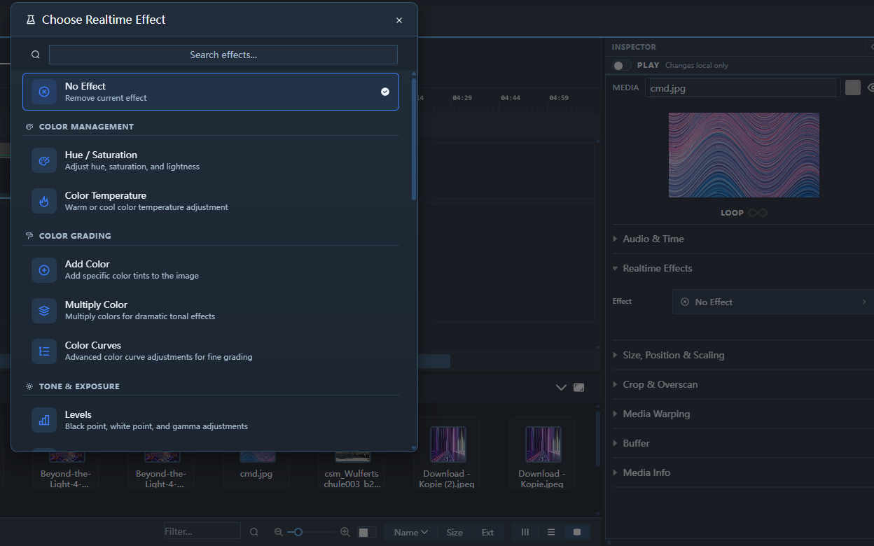The image size is (874, 546).
Task: Click the Hue / Saturation palette icon
Action: [x=44, y=160]
